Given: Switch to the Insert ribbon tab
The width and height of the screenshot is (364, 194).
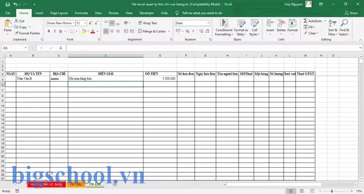Looking at the screenshot, I should (39, 13).
